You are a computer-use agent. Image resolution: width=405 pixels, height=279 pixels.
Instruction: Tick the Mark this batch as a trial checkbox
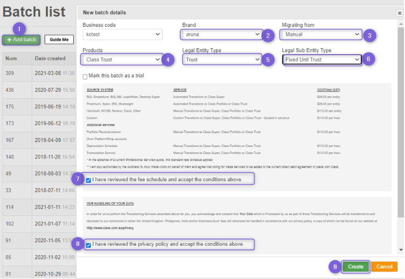pyautogui.click(x=85, y=77)
